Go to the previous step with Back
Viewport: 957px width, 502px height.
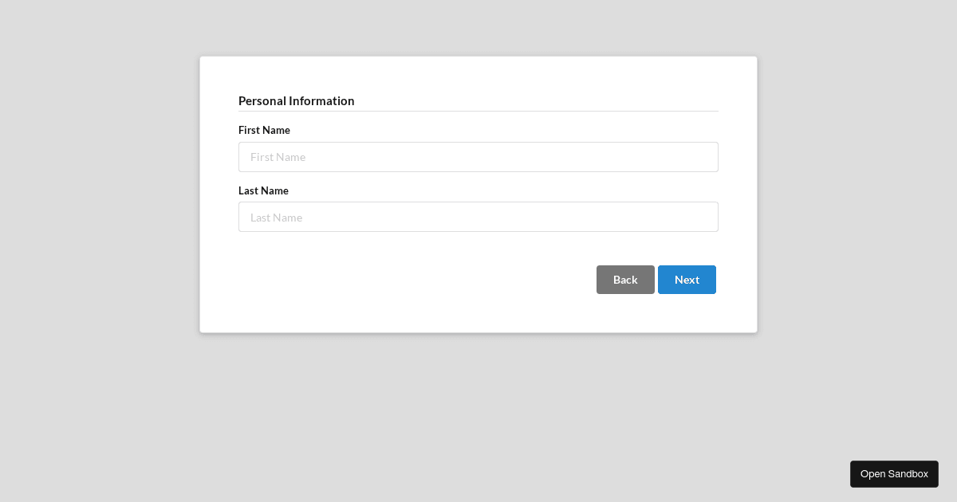[625, 280]
